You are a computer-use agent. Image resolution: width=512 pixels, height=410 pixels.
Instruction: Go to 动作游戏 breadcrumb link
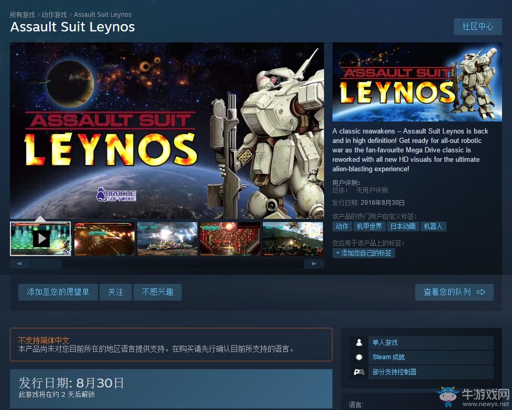tap(54, 15)
